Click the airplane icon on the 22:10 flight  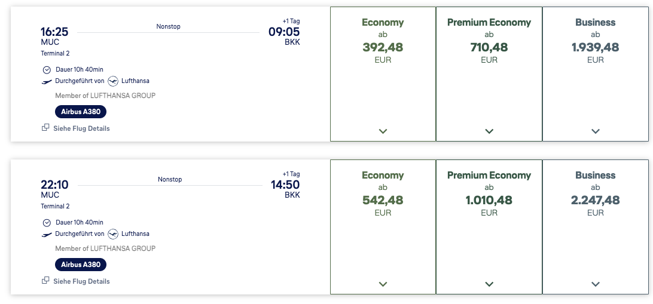[x=47, y=235]
